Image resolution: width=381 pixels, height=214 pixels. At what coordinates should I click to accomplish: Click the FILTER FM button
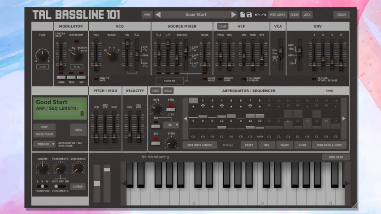(169, 81)
